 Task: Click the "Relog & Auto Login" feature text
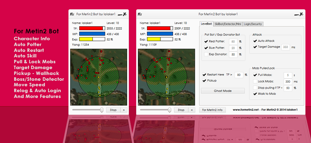pyautogui.click(x=37, y=91)
